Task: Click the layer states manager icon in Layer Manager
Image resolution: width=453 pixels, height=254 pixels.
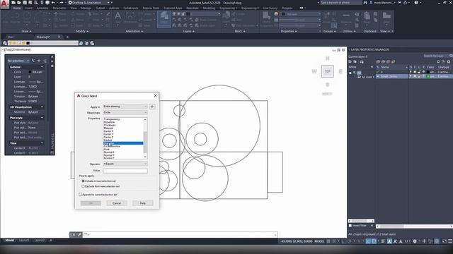Action: tap(362, 61)
